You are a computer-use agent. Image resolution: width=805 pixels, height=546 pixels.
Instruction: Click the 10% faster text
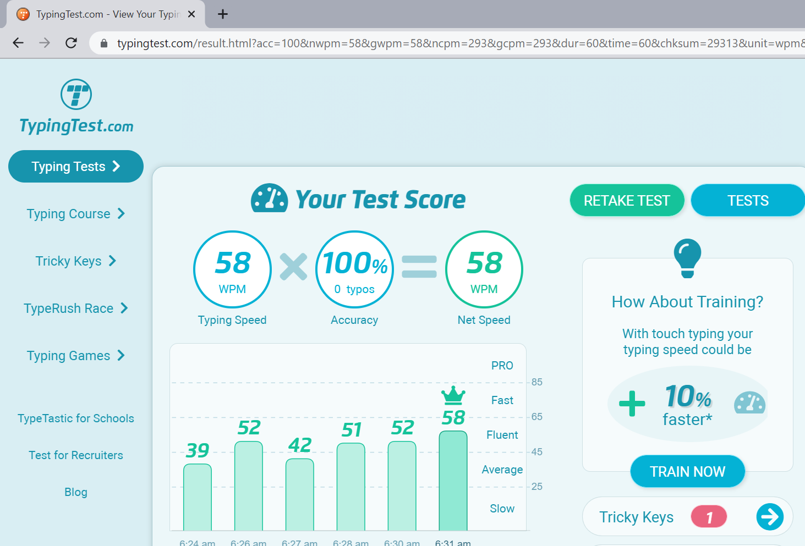point(688,405)
